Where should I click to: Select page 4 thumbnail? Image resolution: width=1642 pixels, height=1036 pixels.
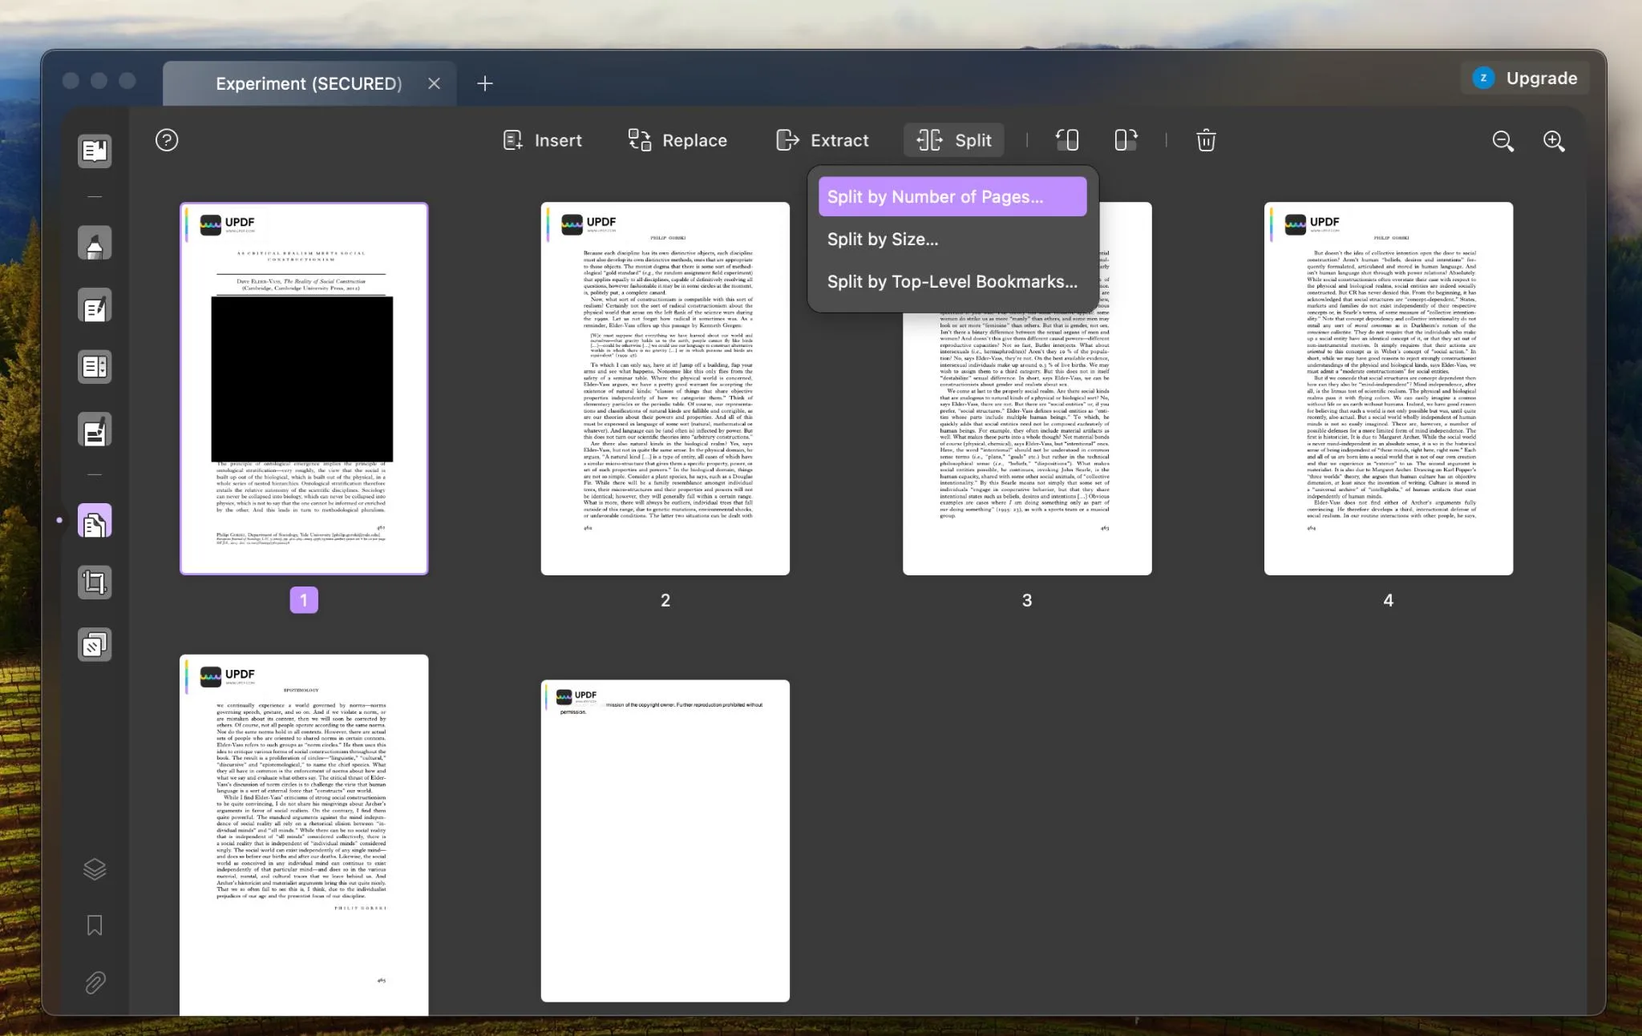pos(1389,389)
